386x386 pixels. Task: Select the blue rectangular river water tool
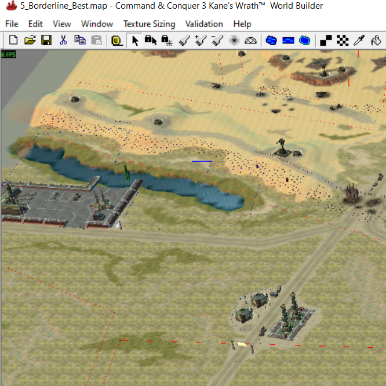pos(288,40)
